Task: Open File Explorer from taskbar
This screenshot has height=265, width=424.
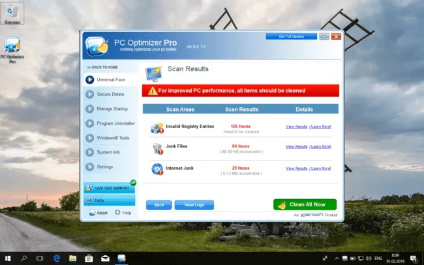Action: coord(72,258)
